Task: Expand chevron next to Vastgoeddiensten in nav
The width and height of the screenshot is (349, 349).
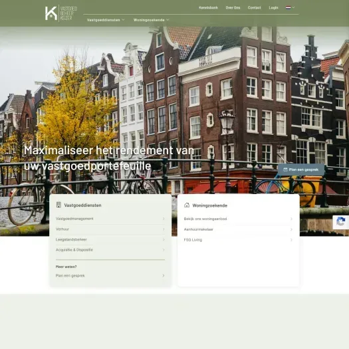Action: coord(123,20)
